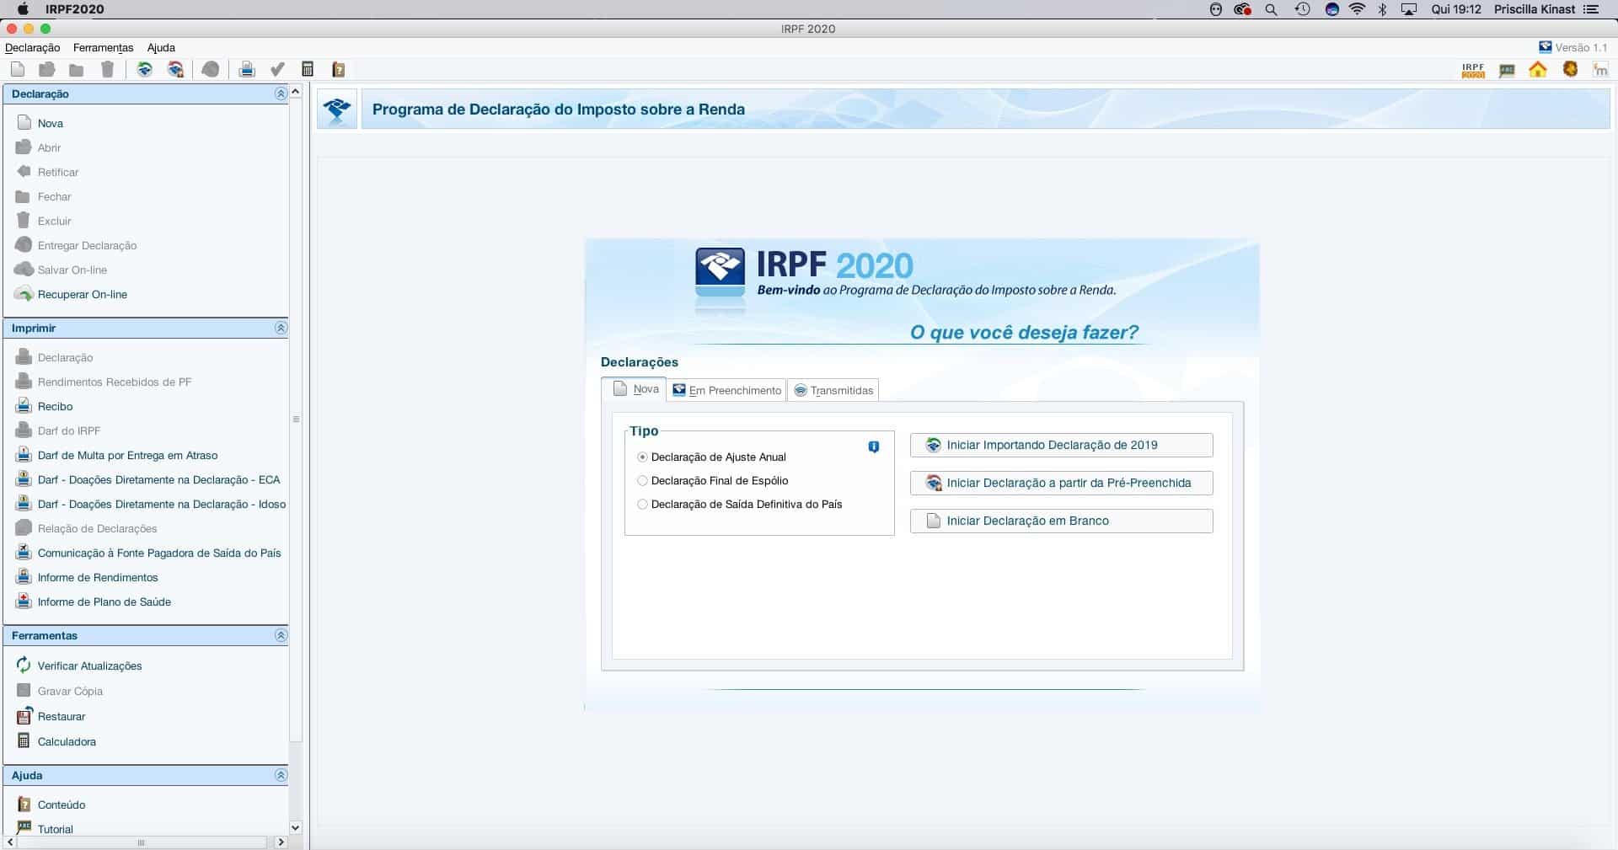Switch to Em Preenchimento tab

point(727,390)
